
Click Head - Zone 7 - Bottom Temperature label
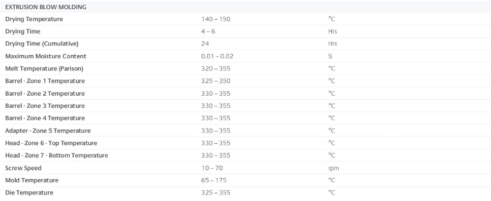(57, 155)
